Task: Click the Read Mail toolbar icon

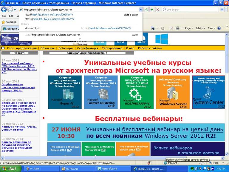Action: (x=171, y=28)
